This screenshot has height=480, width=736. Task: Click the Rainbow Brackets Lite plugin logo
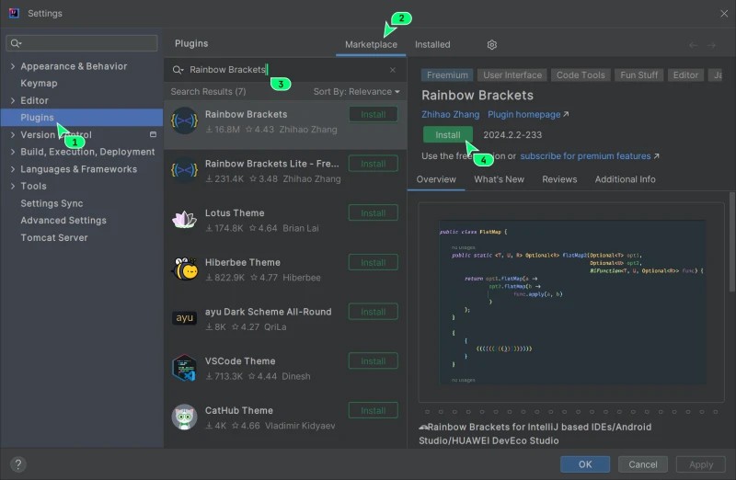184,170
